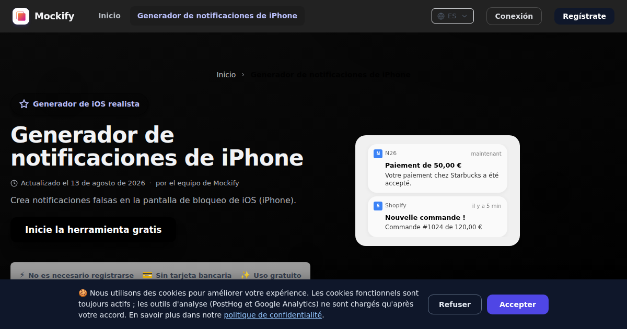
Task: Click the il y a 5 min timestamp
Action: (486, 206)
